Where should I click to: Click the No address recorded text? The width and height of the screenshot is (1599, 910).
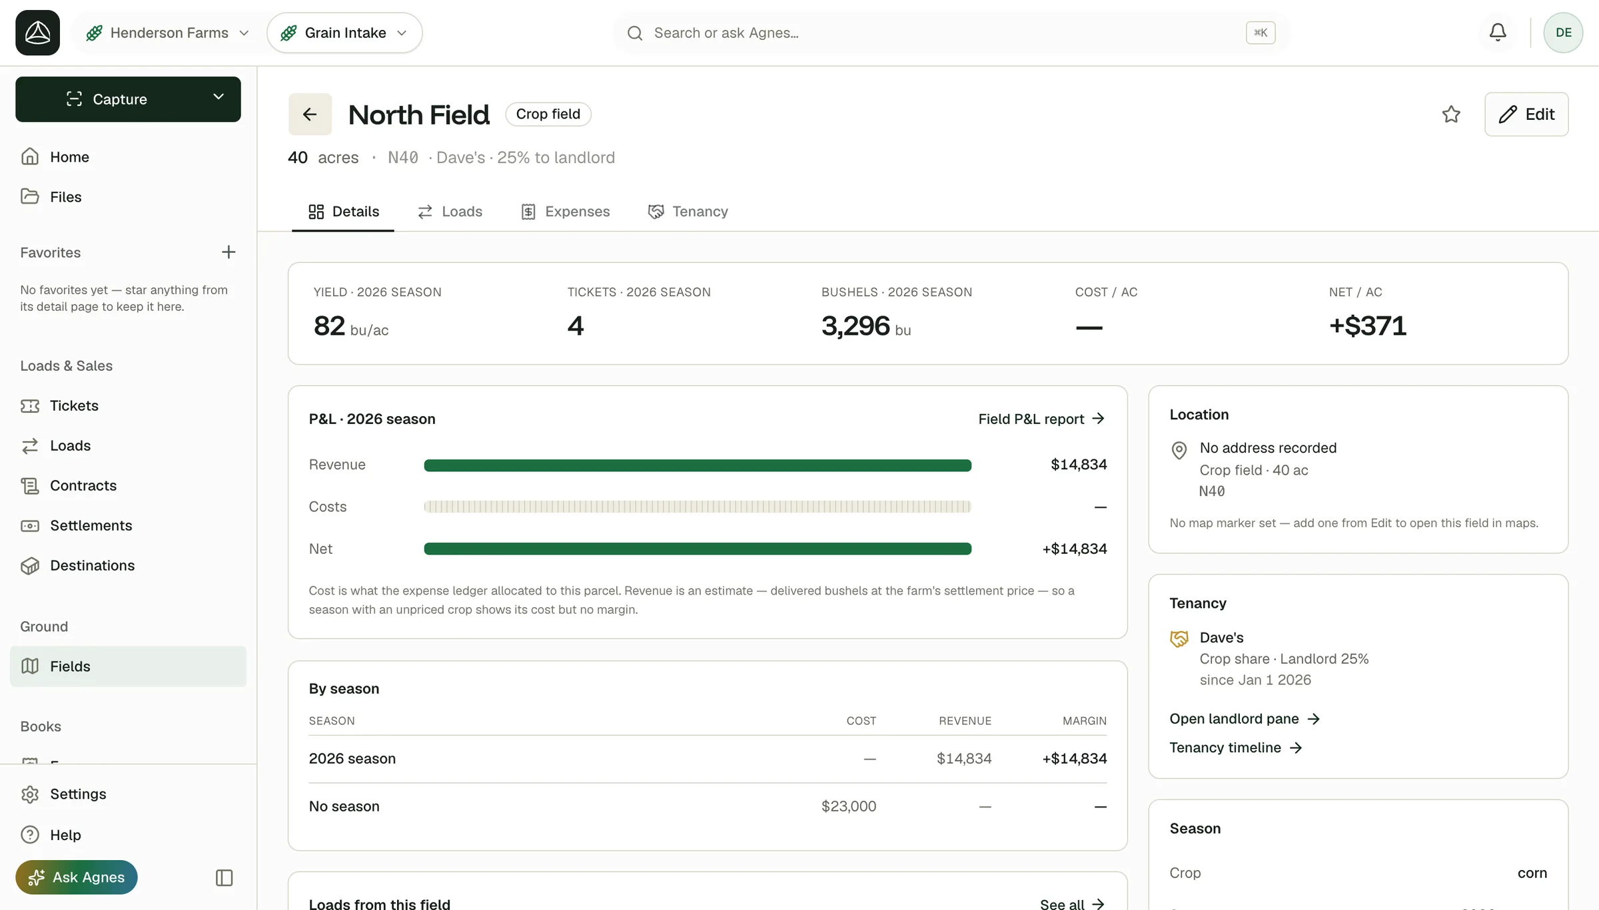pos(1268,448)
